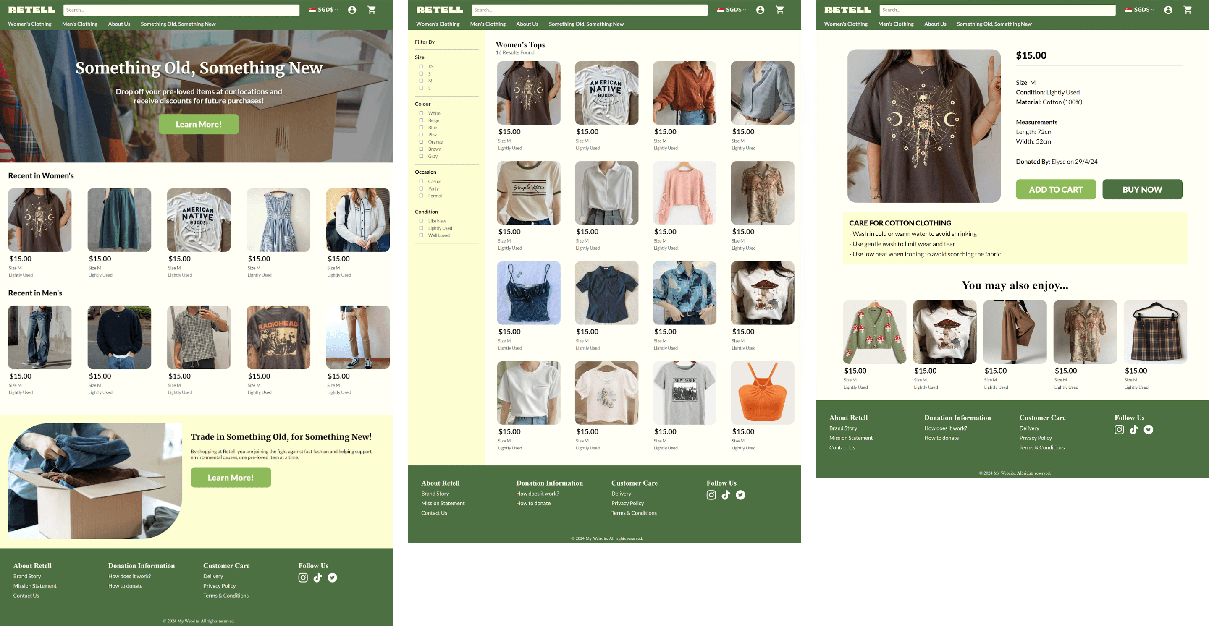Click Instagram icon in the product detail page footer
Viewport: 1209px width, 627px height.
(1119, 430)
